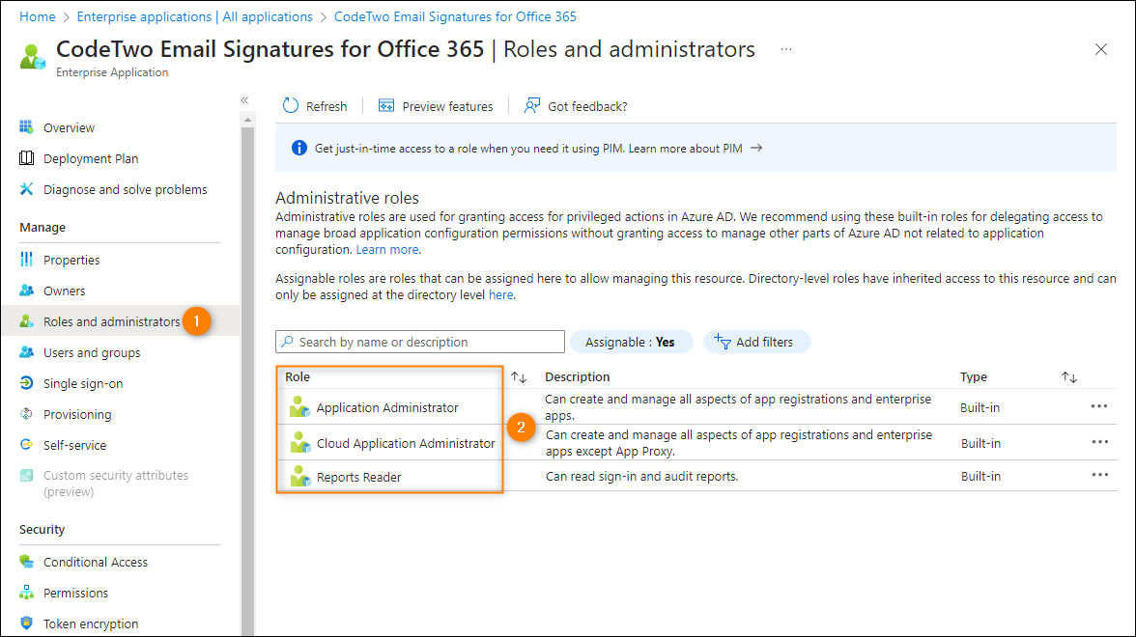
Task: Click the Token encryption shield icon
Action: [x=26, y=623]
